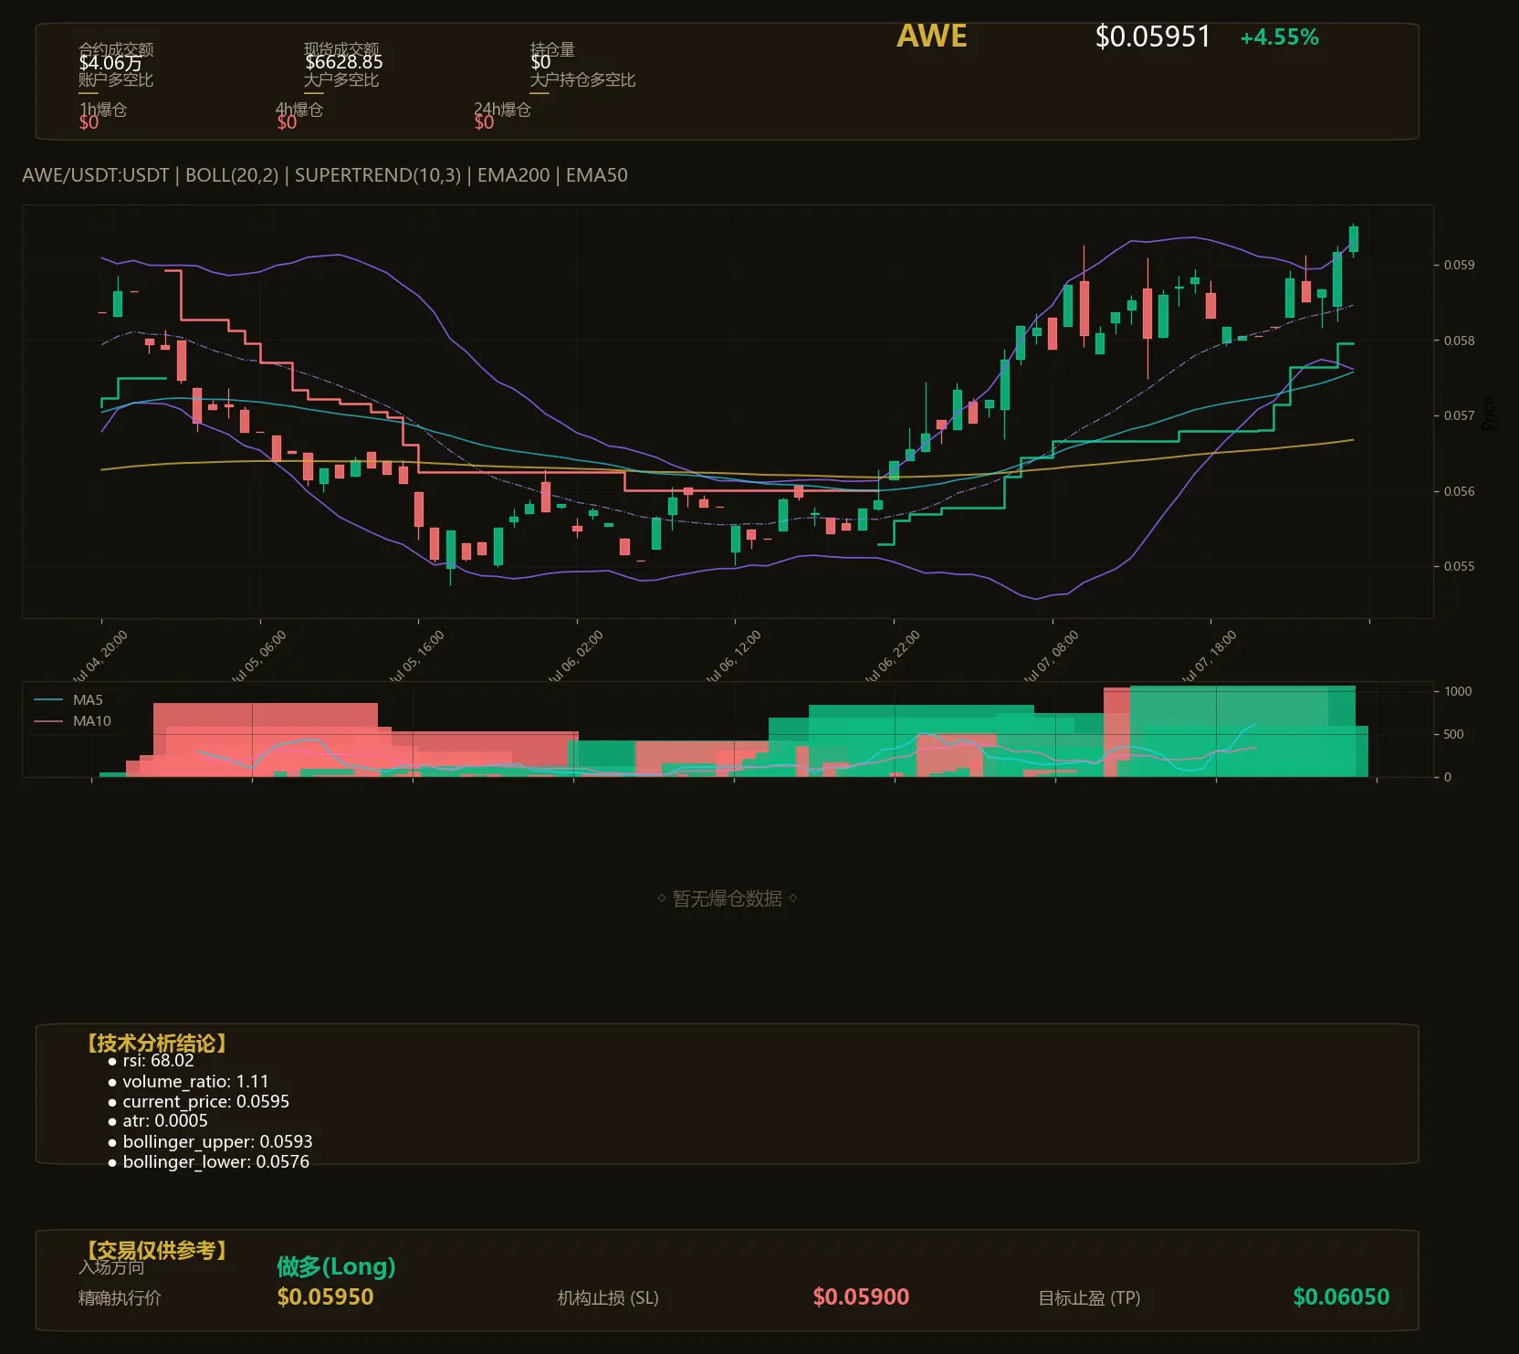Viewport: 1519px width, 1354px height.
Task: Click the 1h爆仓 label
Action: tap(103, 110)
